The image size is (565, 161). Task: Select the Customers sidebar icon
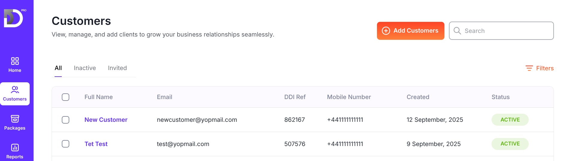15,89
